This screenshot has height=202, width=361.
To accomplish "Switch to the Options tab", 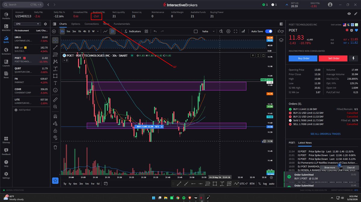I will click(x=76, y=24).
